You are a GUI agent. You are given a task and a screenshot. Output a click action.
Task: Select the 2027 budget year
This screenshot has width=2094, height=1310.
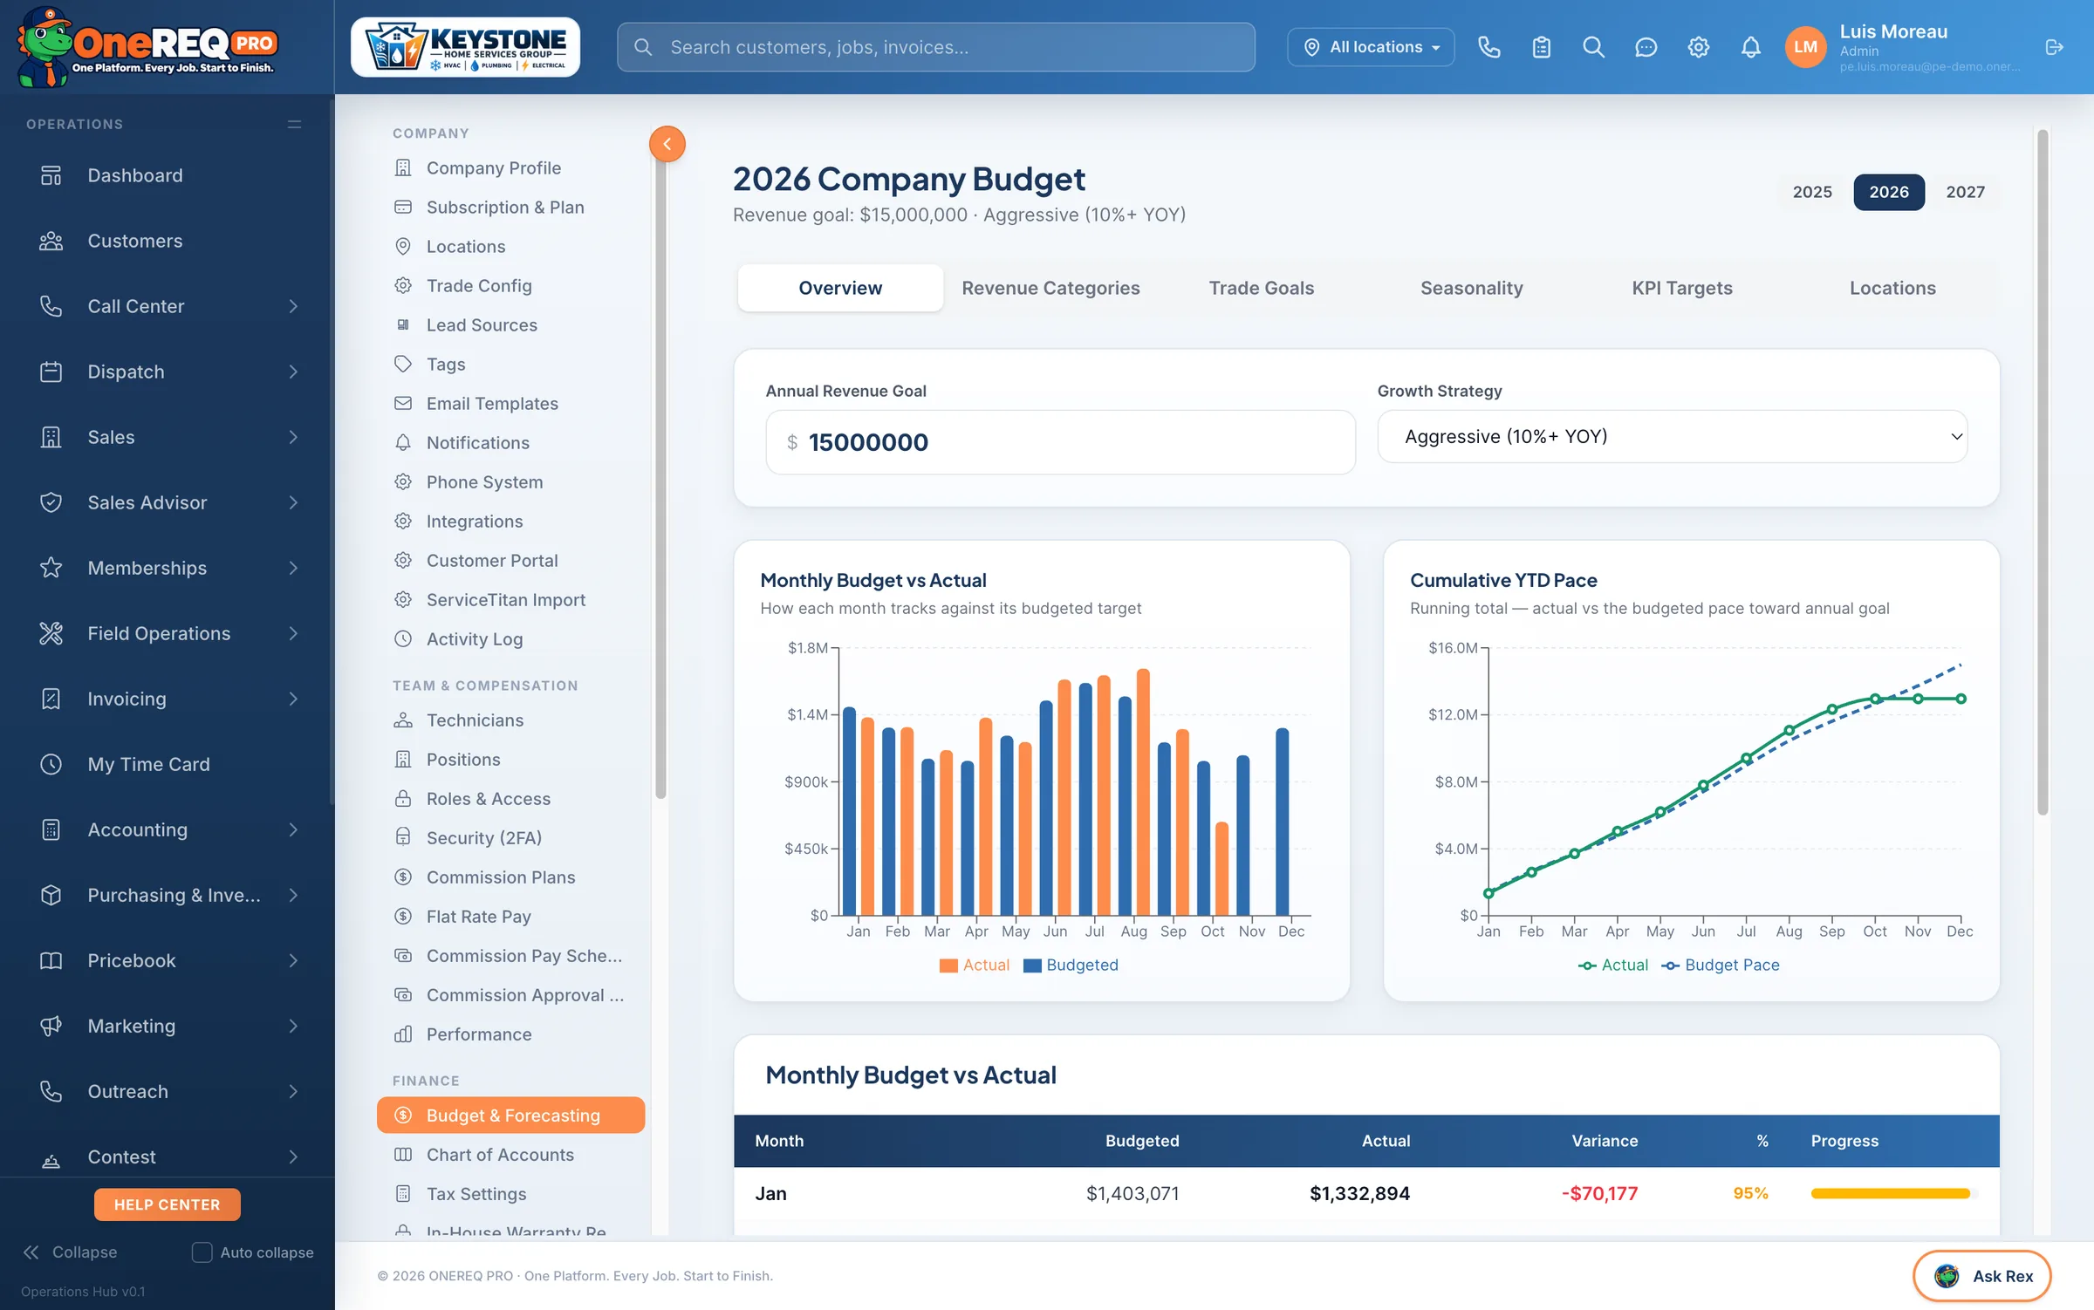coord(1965,192)
